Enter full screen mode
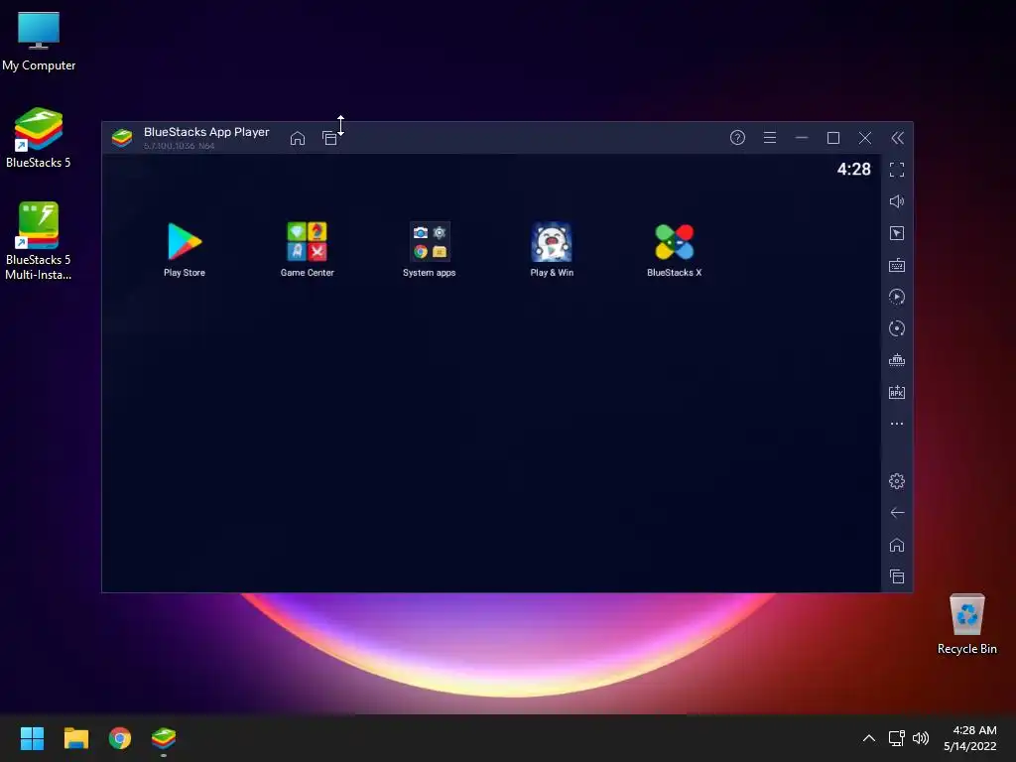The width and height of the screenshot is (1016, 762). (x=897, y=170)
